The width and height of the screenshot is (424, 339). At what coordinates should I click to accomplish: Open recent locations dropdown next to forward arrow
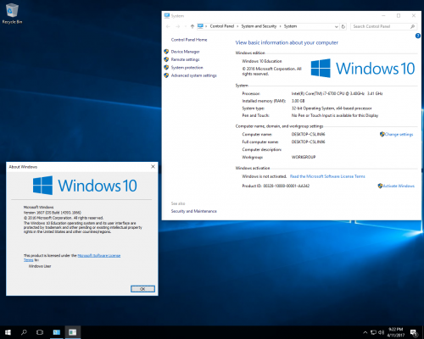click(186, 26)
